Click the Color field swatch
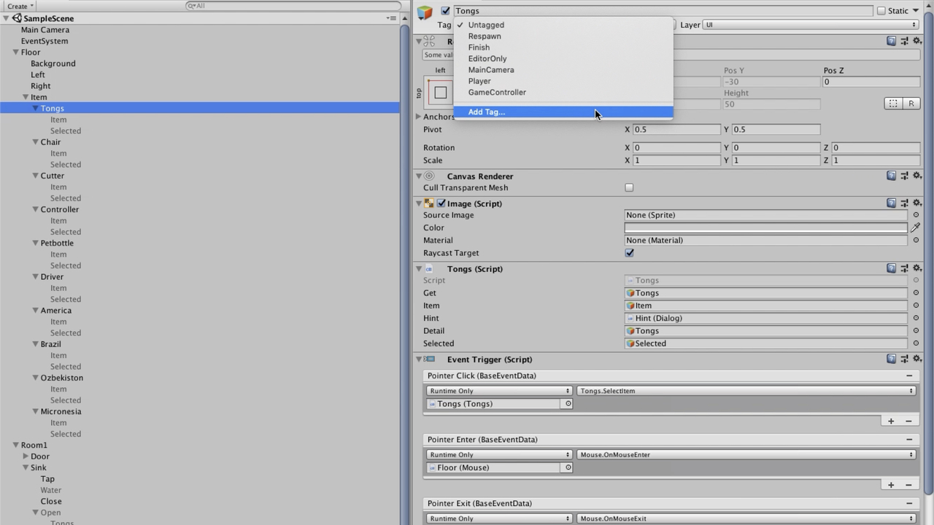This screenshot has height=525, width=934. click(765, 227)
